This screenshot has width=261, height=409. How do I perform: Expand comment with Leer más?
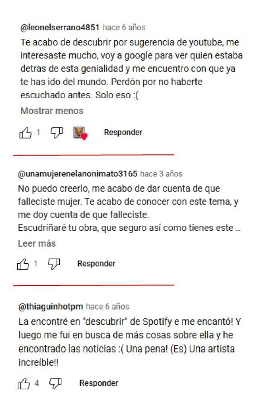pyautogui.click(x=37, y=243)
